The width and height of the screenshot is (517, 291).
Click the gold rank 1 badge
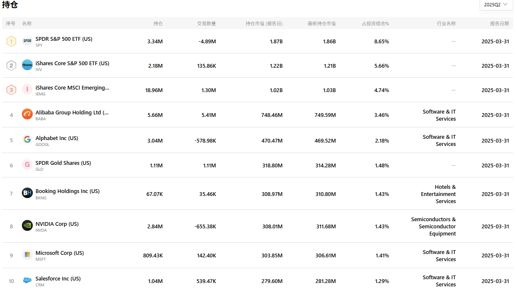(x=11, y=41)
